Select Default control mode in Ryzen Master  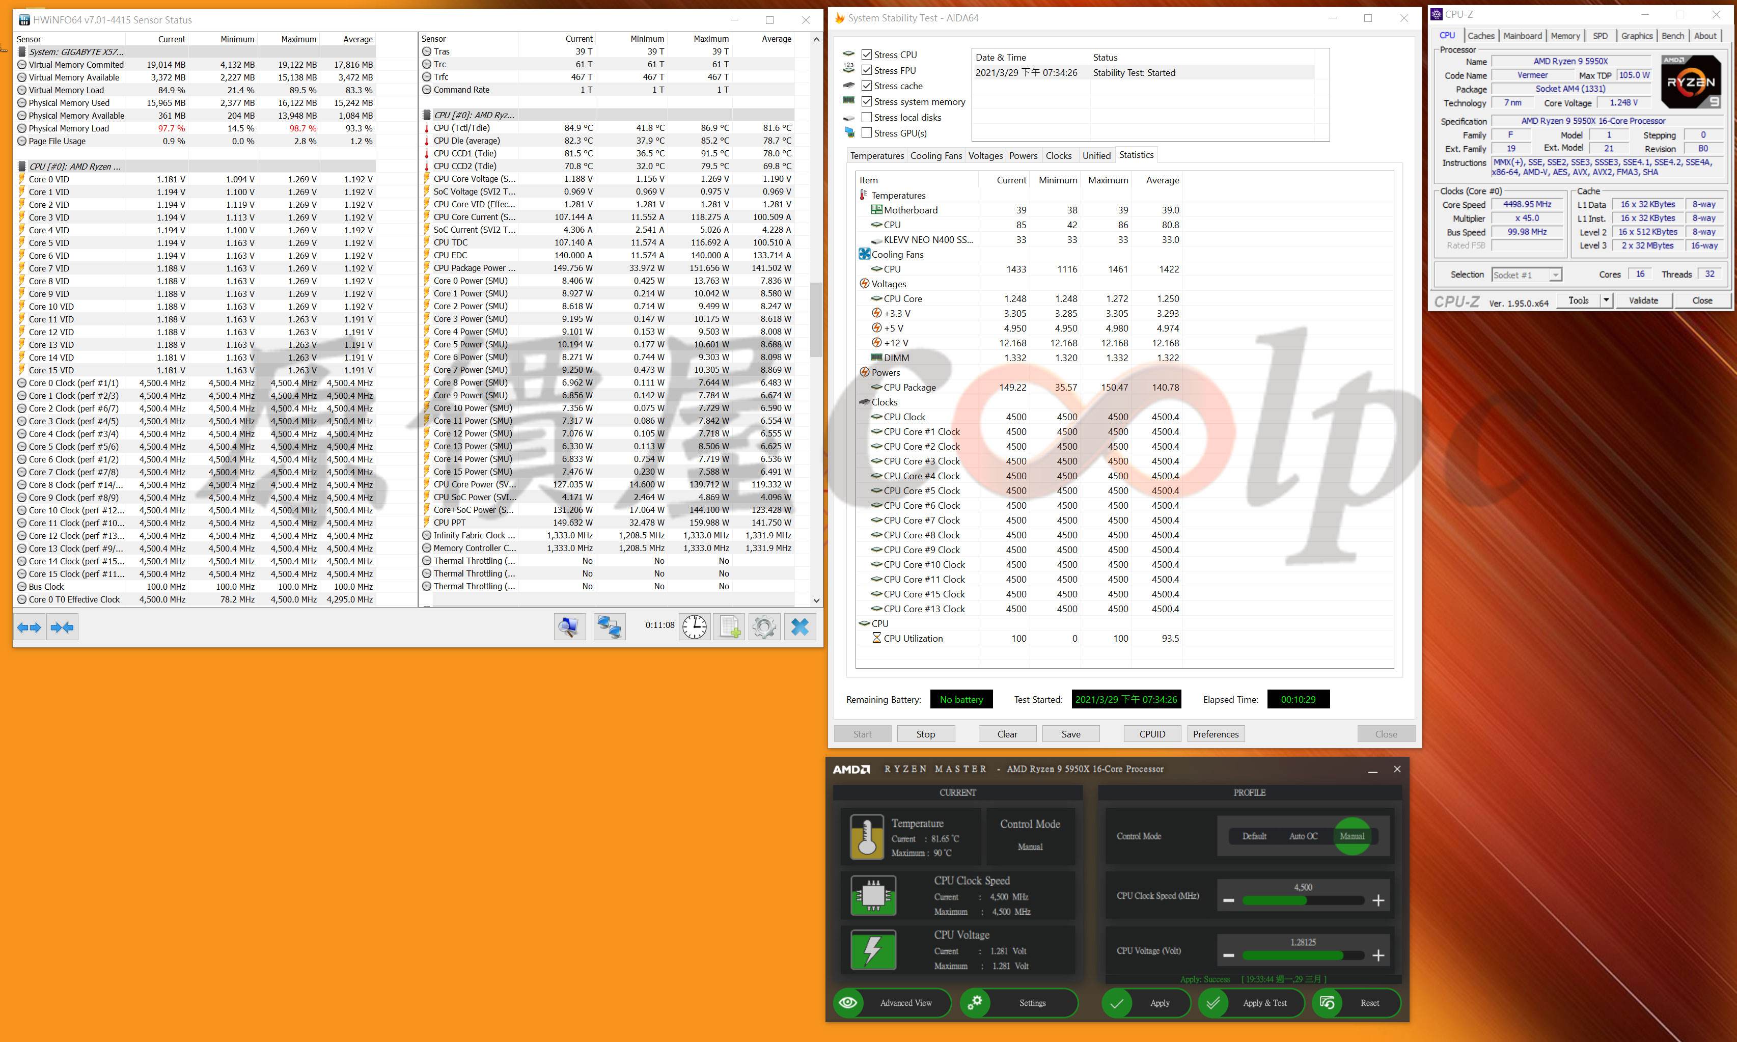[x=1254, y=836]
